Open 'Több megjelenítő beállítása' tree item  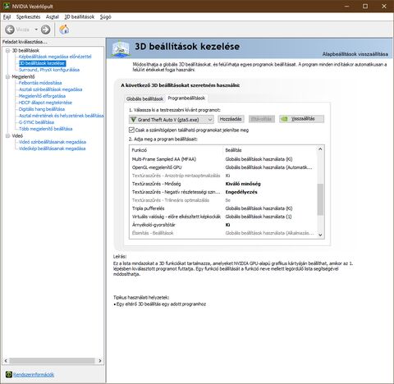[45, 129]
